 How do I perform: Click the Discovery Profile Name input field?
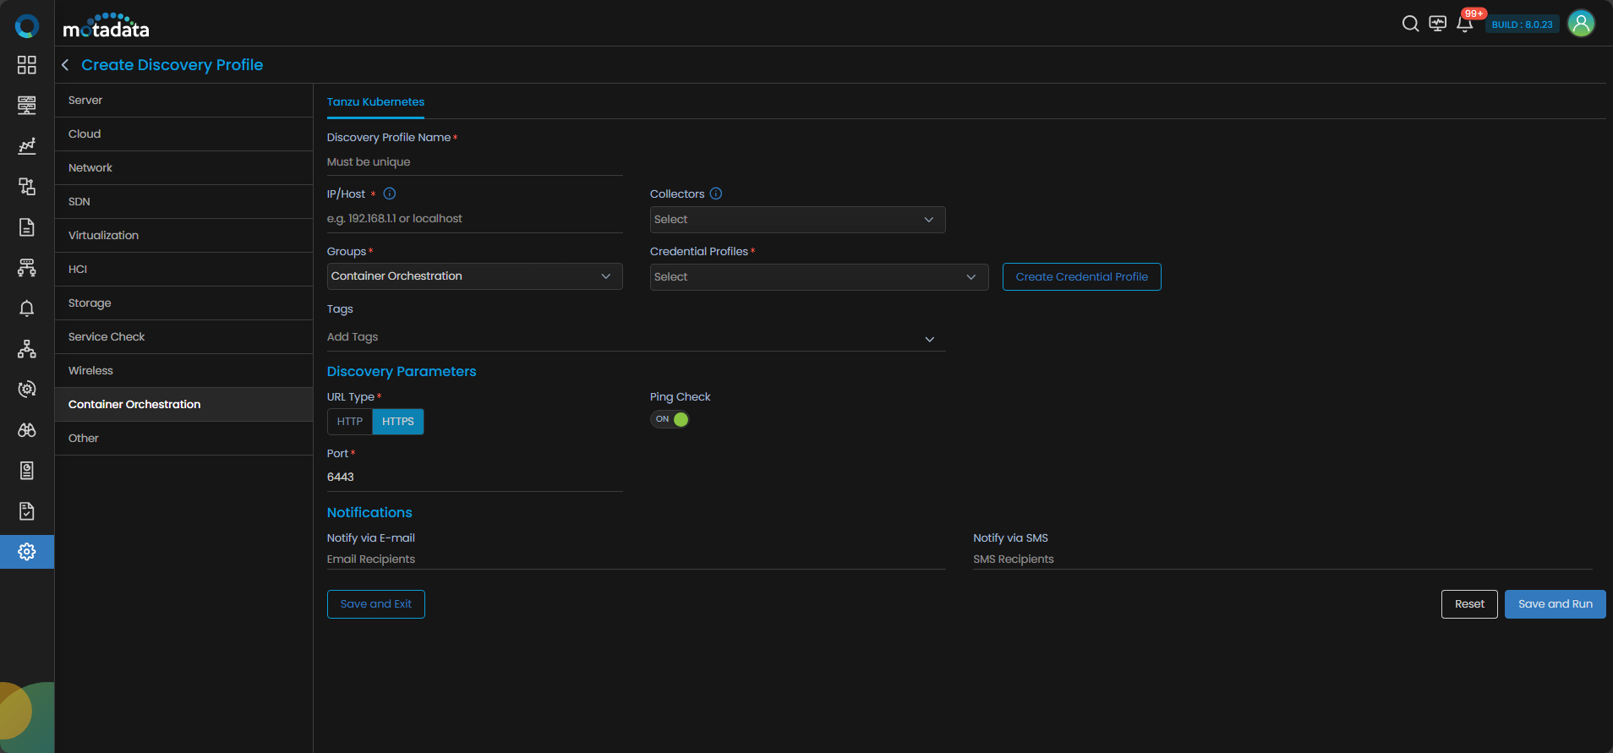point(474,162)
